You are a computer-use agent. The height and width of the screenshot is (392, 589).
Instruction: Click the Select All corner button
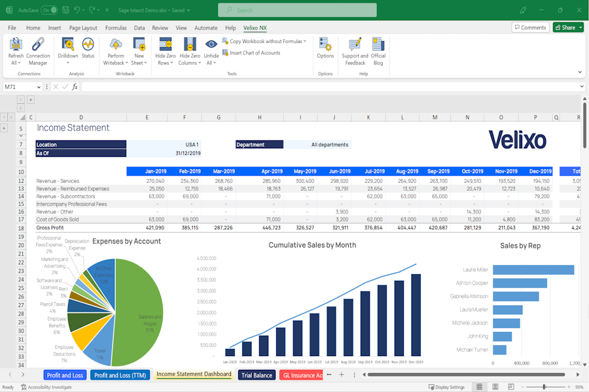22,118
